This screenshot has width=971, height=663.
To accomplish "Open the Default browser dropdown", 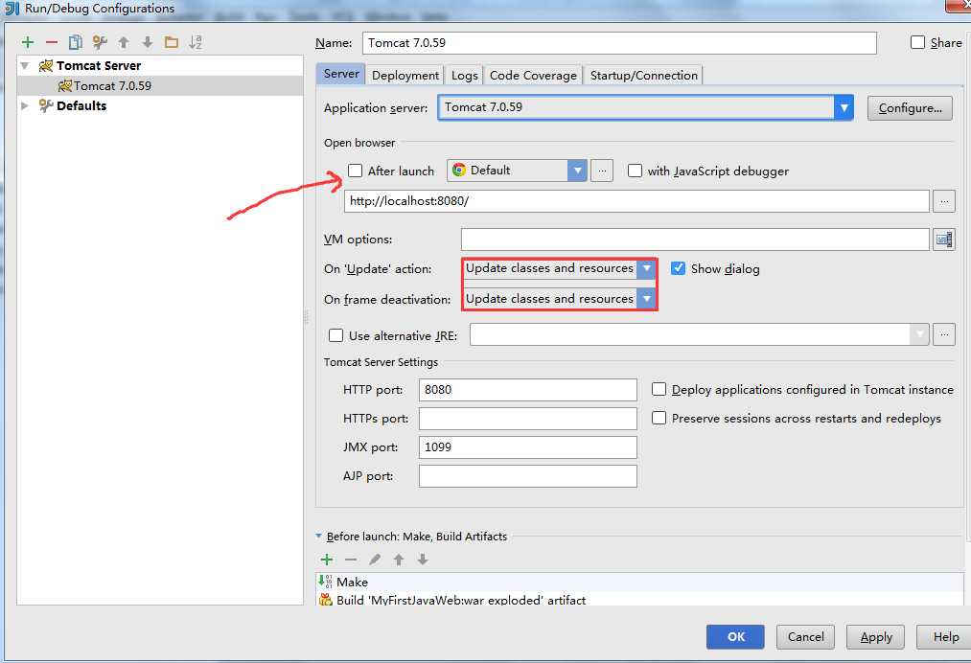I will pos(577,171).
